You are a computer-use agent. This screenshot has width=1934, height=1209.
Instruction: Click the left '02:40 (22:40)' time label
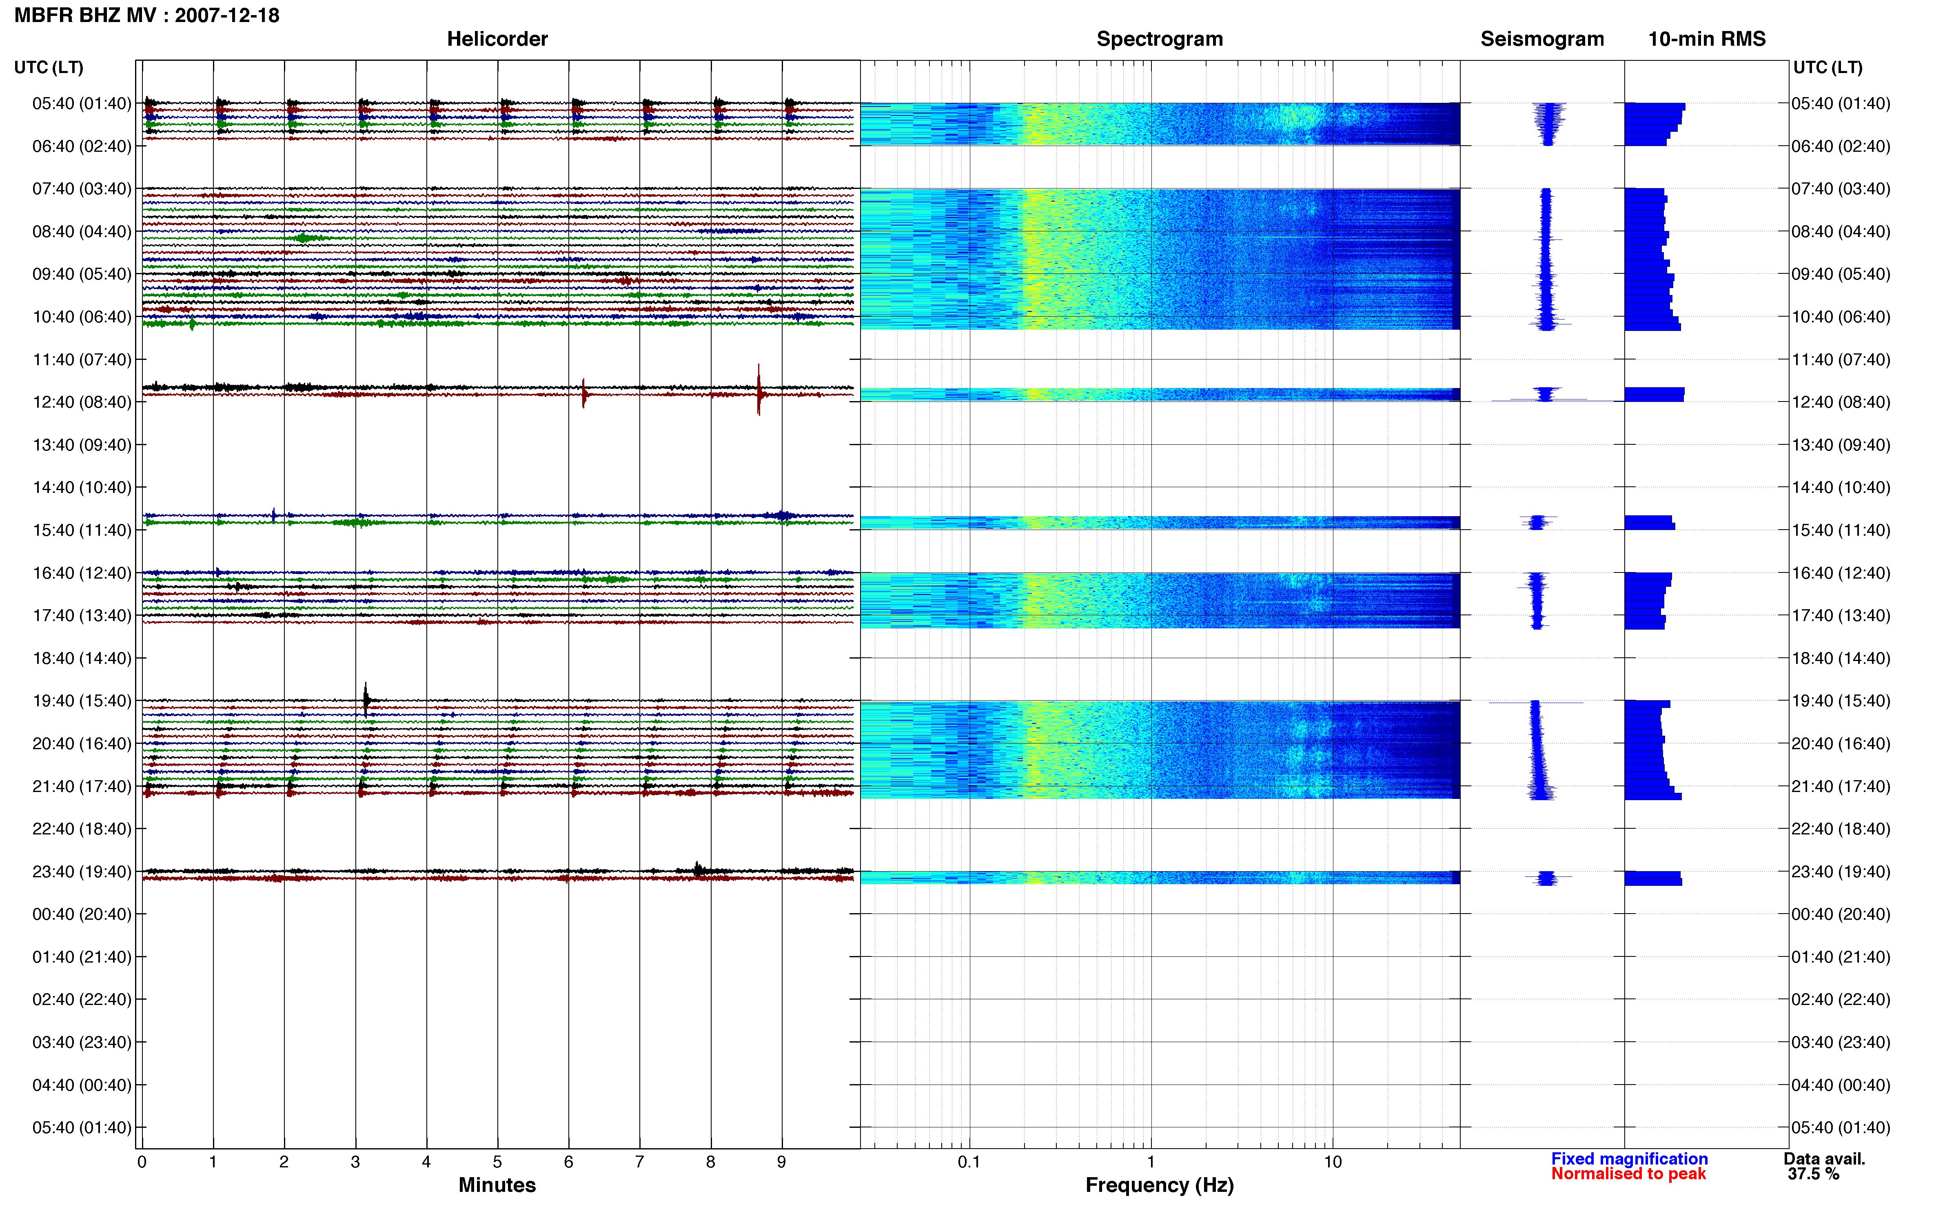pyautogui.click(x=82, y=999)
